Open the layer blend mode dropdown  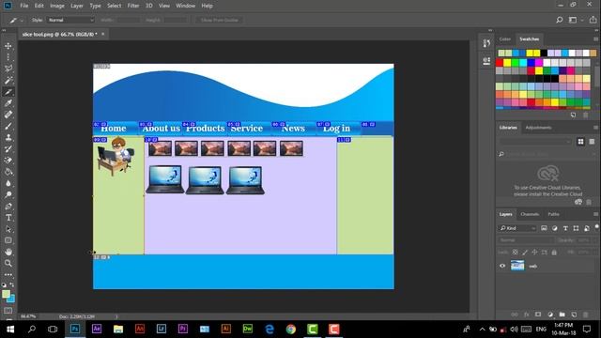526,240
